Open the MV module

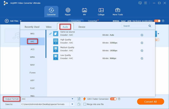point(84,11)
